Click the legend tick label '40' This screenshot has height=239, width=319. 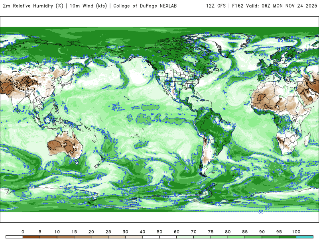(x=142, y=232)
